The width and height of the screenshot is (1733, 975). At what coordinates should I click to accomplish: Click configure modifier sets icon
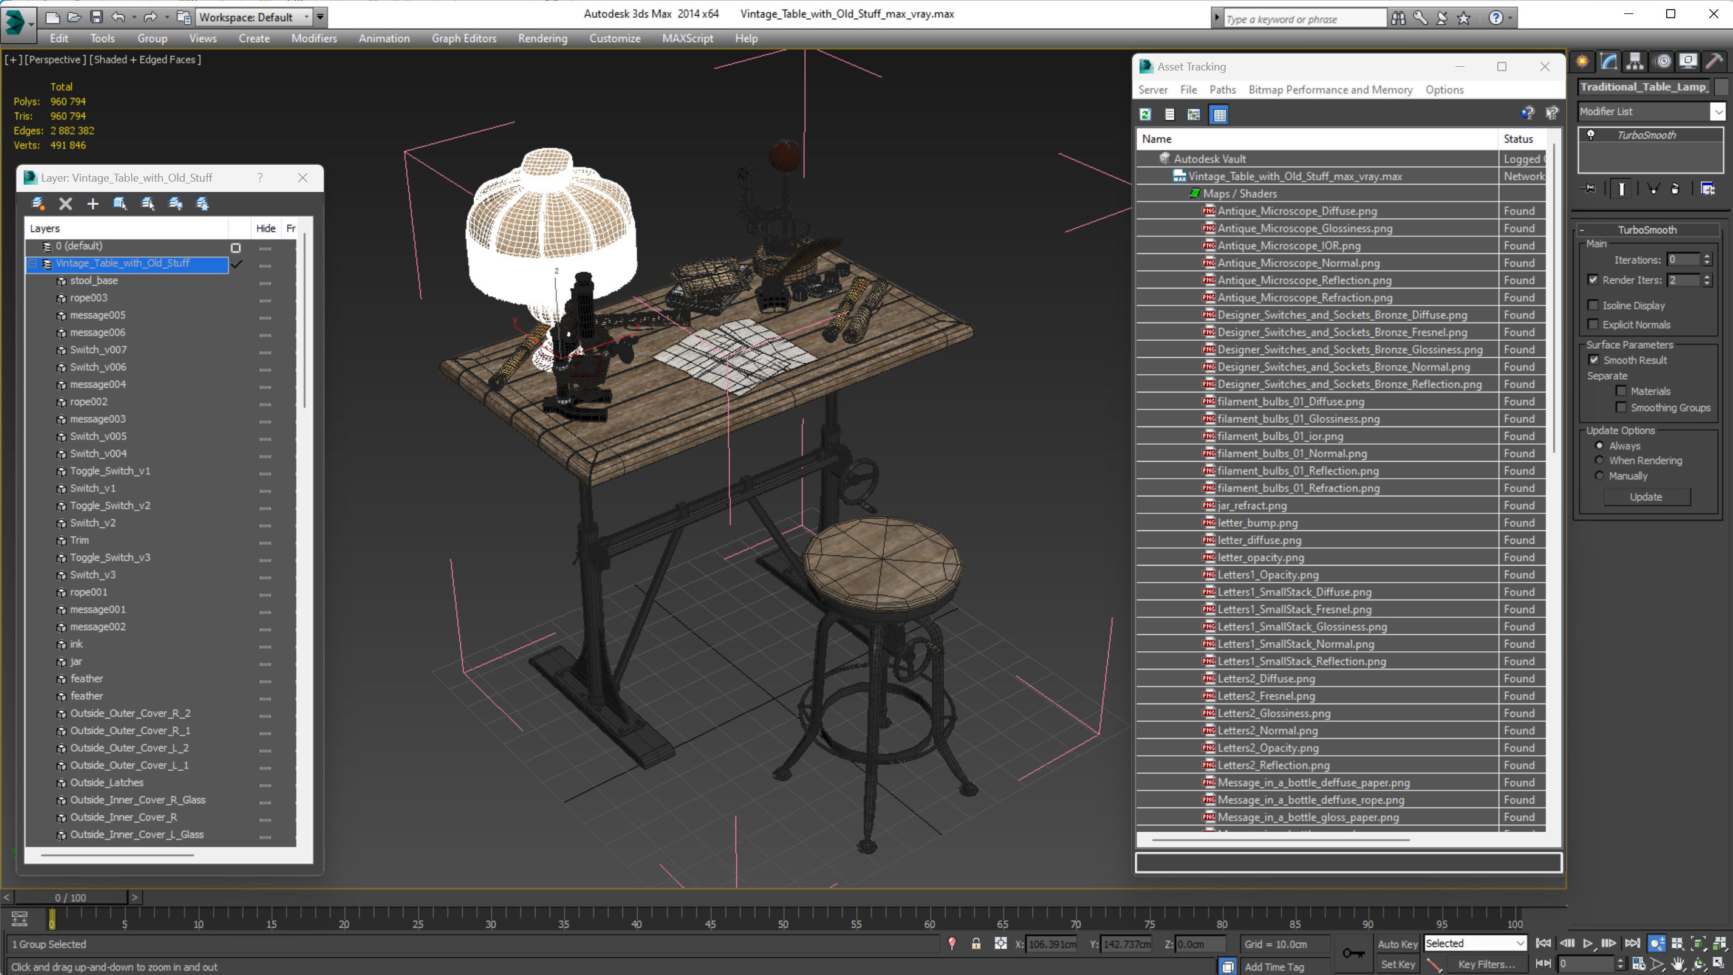[1707, 189]
